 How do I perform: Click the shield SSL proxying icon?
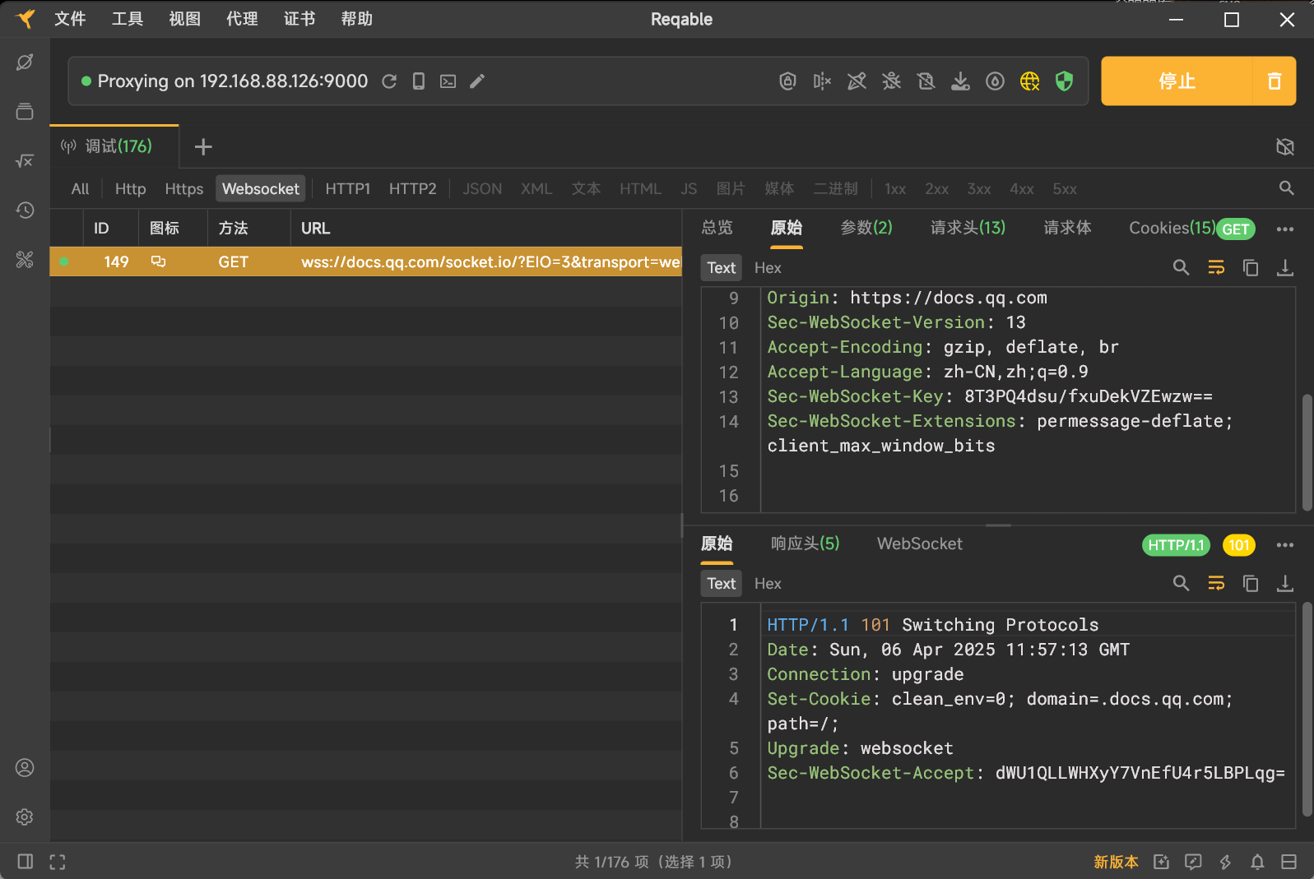(1064, 81)
